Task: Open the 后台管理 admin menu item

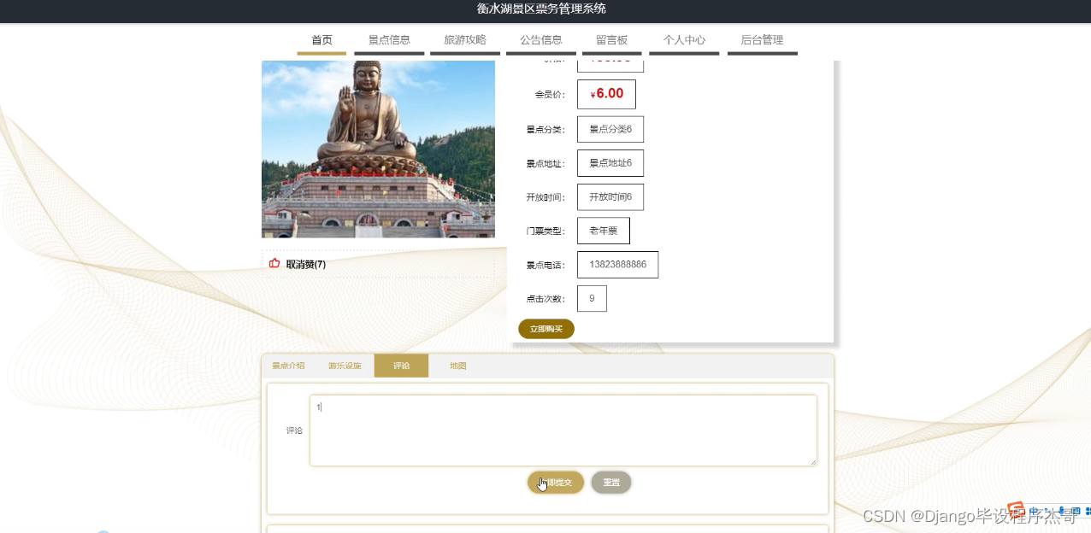Action: point(762,39)
